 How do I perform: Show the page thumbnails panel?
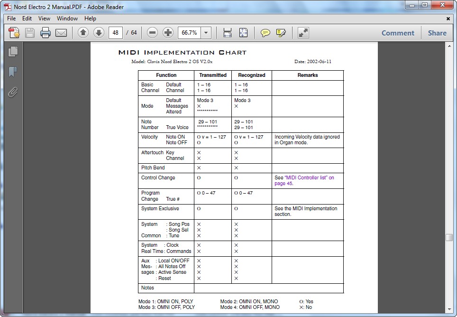(x=13, y=52)
